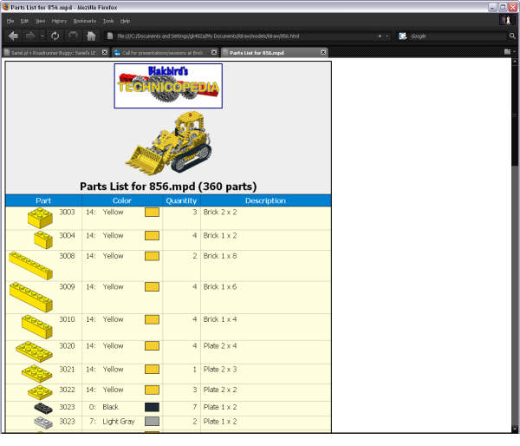The width and height of the screenshot is (520, 446).
Task: Click the address bar URL field
Action: (245, 36)
